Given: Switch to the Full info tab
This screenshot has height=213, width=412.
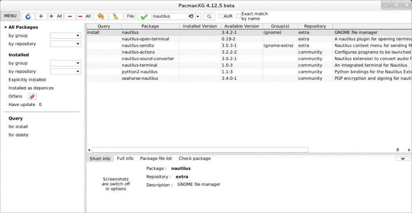Looking at the screenshot, I should click(125, 158).
